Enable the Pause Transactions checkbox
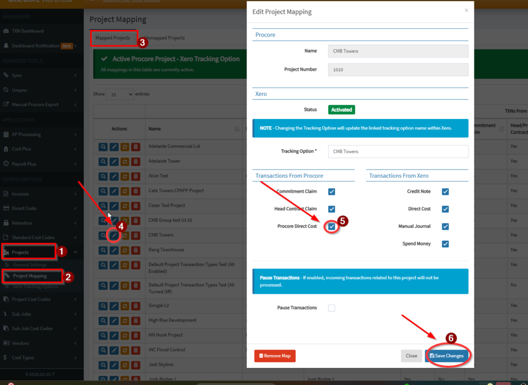Viewport: 528px width, 385px height. click(332, 308)
